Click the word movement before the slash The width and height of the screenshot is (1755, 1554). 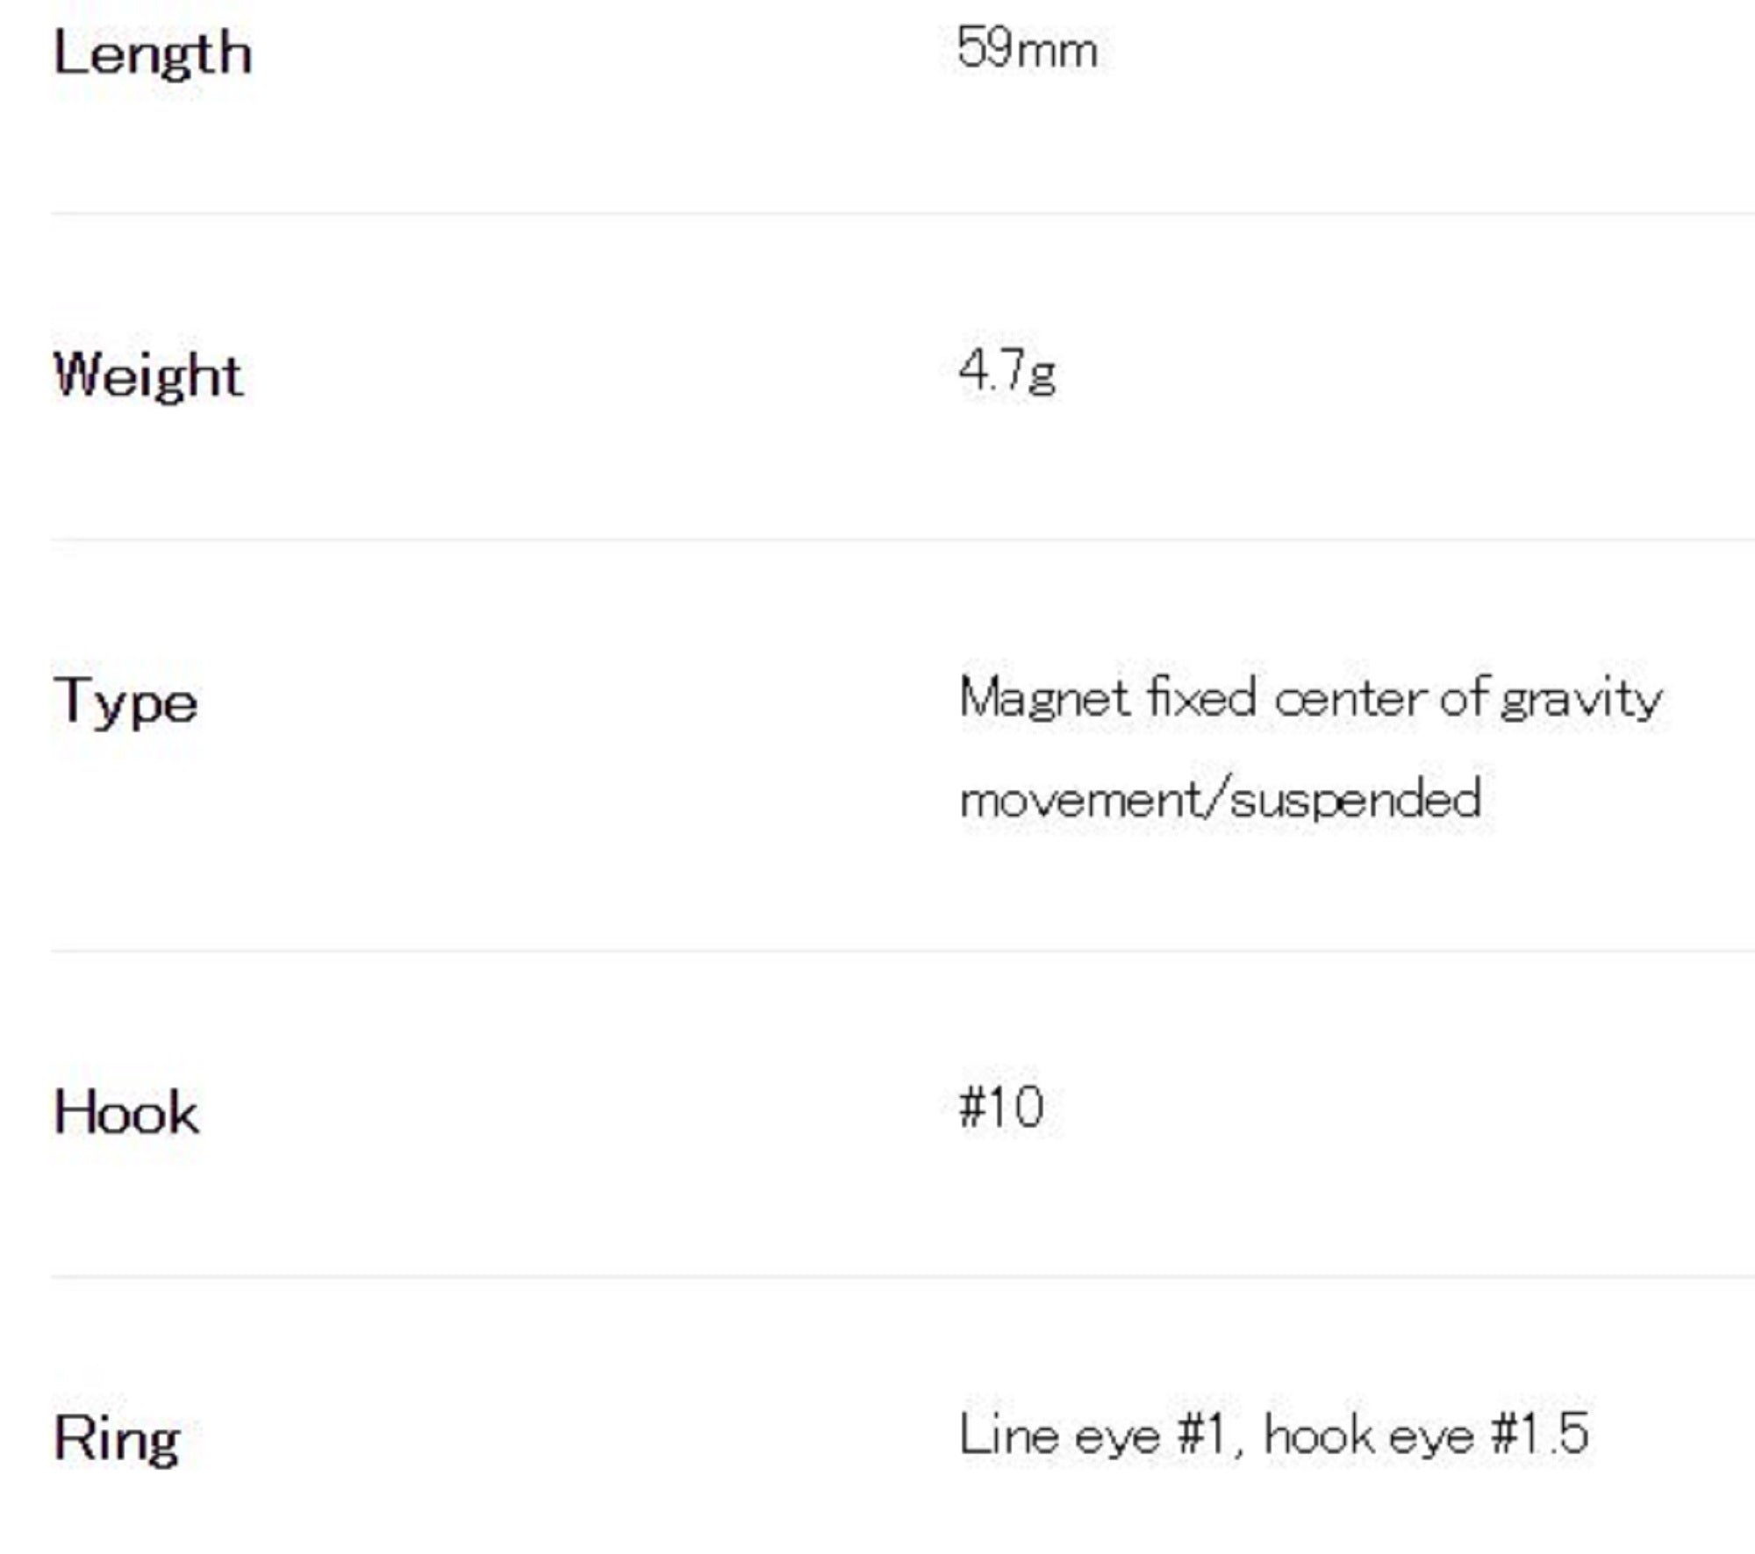pos(1083,800)
